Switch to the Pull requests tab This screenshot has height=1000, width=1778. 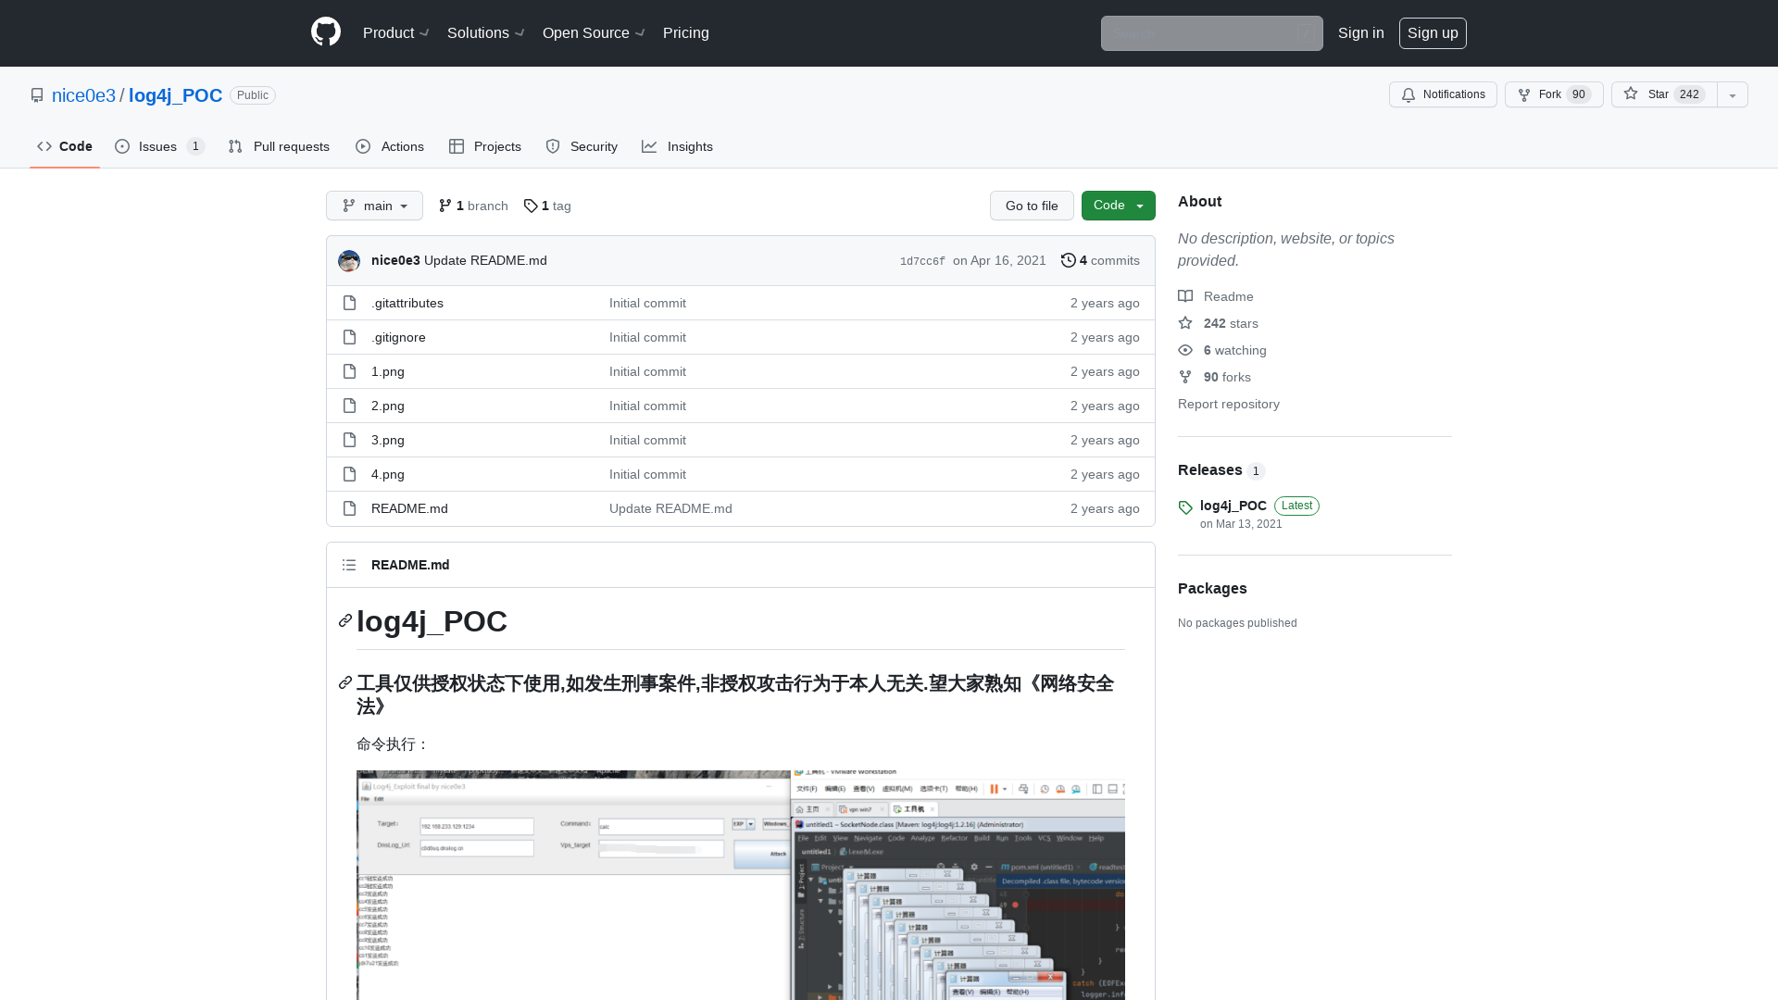pos(279,146)
